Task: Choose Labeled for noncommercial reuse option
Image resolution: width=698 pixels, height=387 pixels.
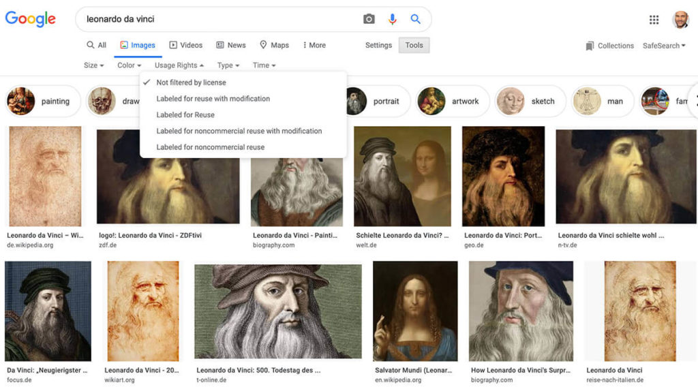Action: tap(243, 147)
